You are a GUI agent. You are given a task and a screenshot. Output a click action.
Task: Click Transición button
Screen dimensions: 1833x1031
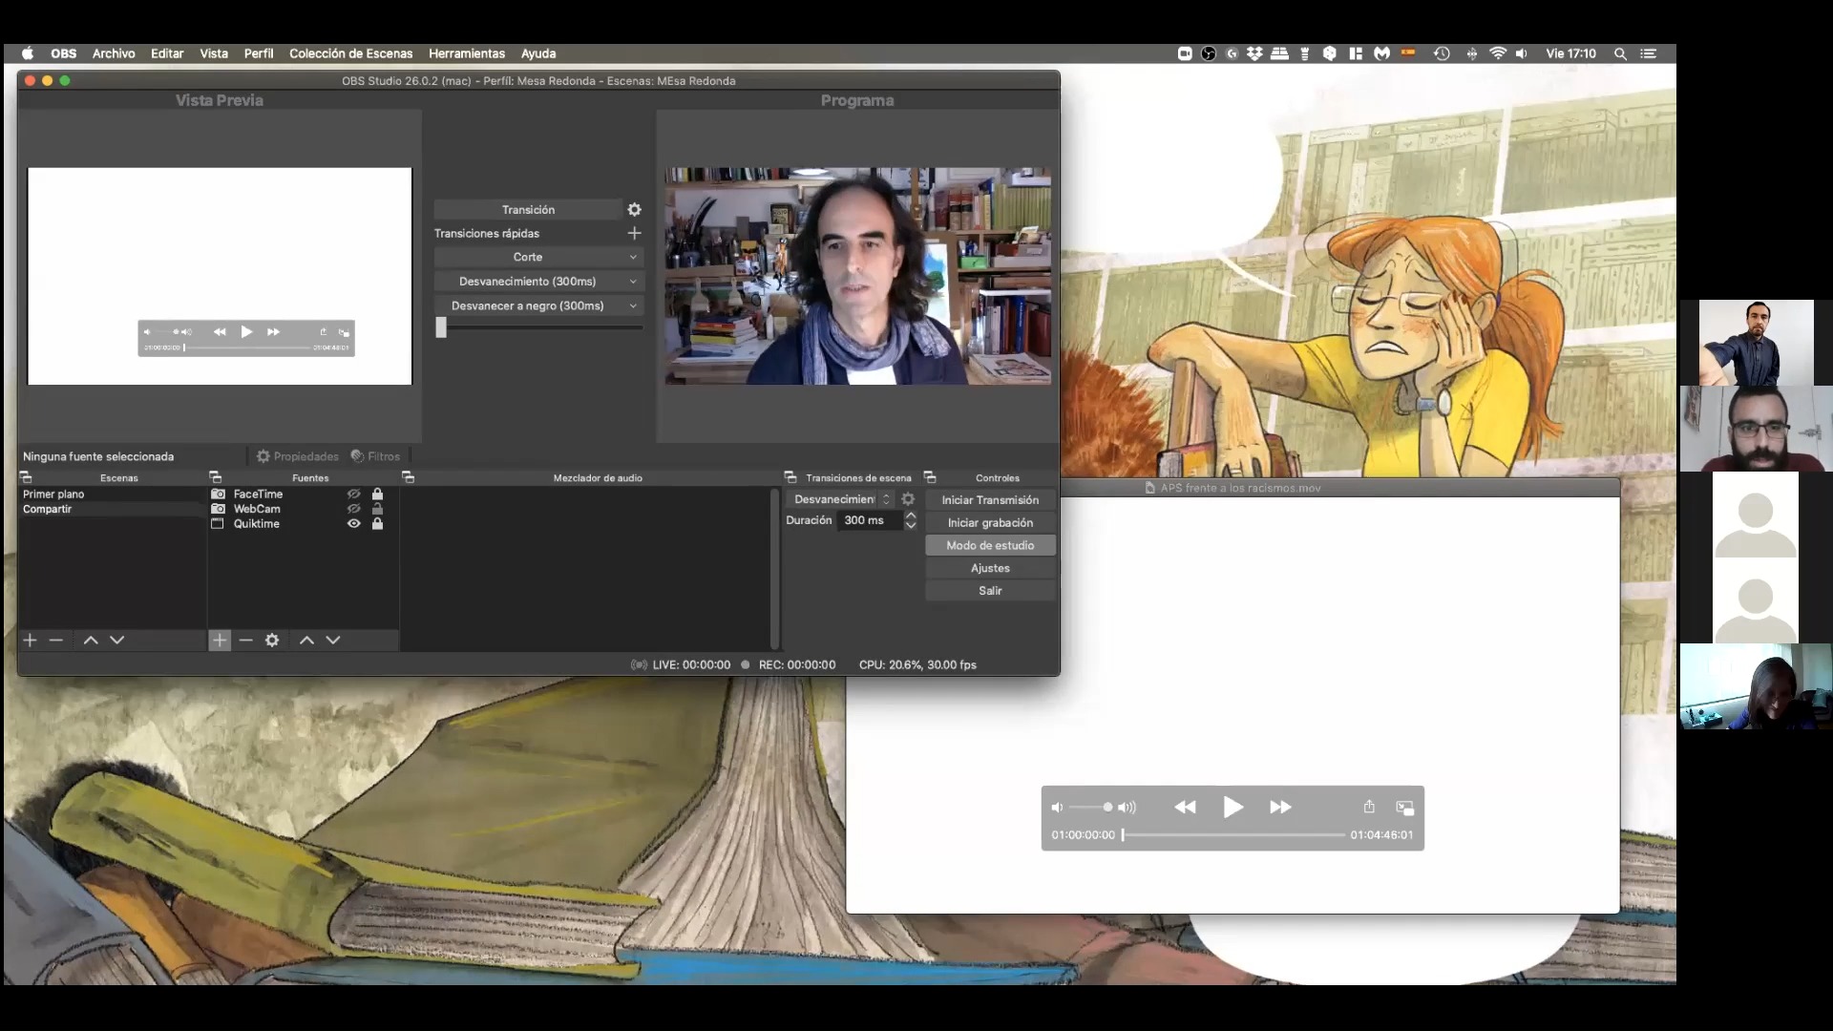point(528,209)
